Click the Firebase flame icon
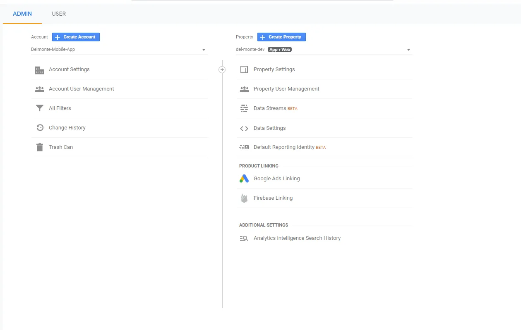The image size is (521, 330). click(x=244, y=198)
